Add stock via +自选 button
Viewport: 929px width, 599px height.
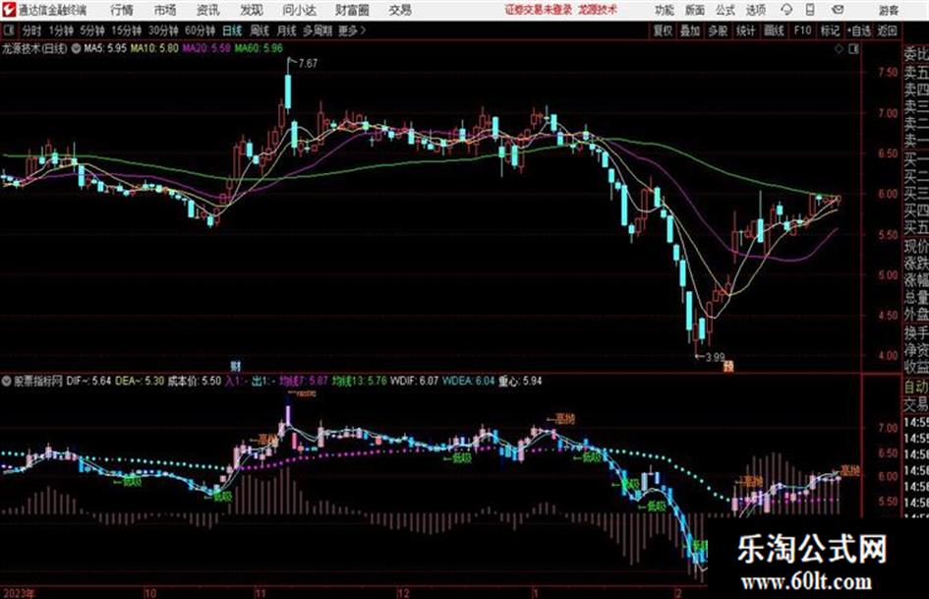(x=858, y=30)
